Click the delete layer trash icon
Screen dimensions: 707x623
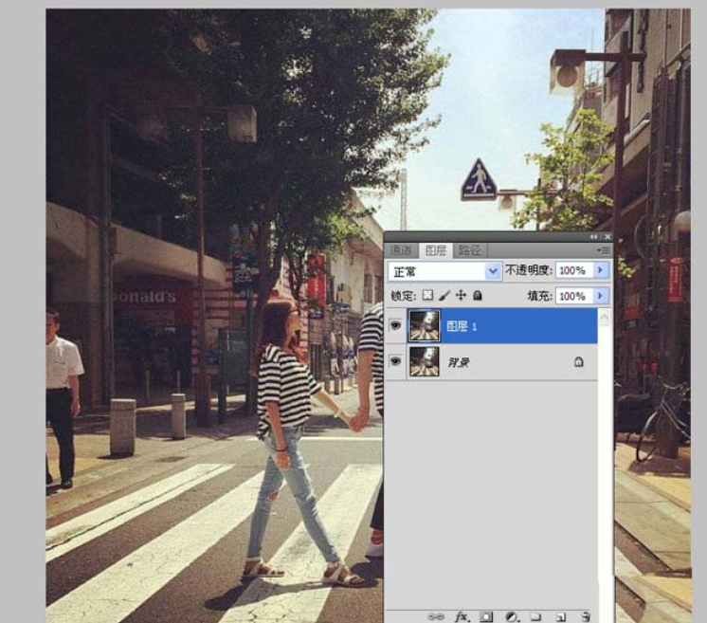pos(586,616)
